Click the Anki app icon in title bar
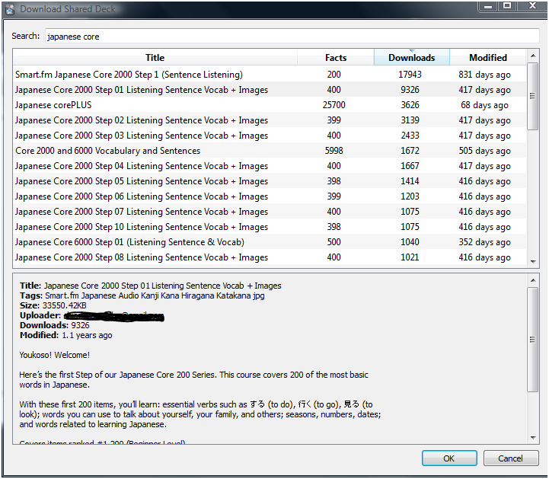The width and height of the screenshot is (549, 479). pyautogui.click(x=10, y=9)
